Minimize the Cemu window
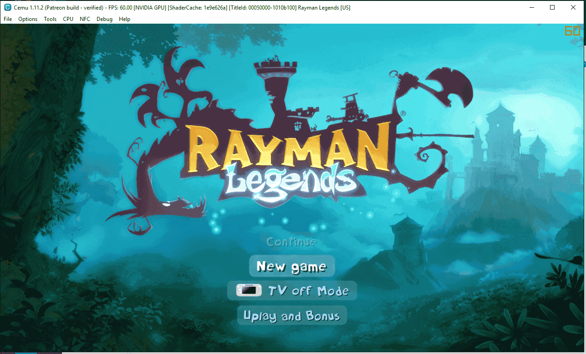The height and width of the screenshot is (354, 586). (531, 7)
